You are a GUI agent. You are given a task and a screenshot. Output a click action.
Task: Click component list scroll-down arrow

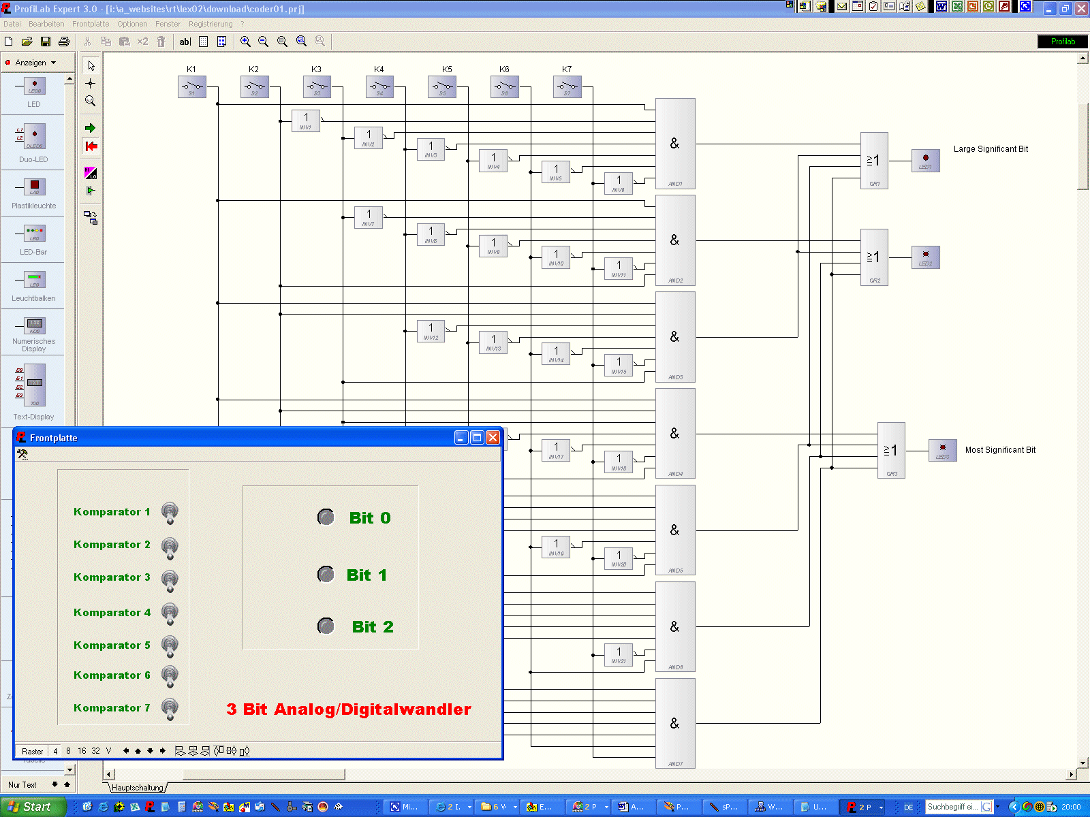click(69, 770)
